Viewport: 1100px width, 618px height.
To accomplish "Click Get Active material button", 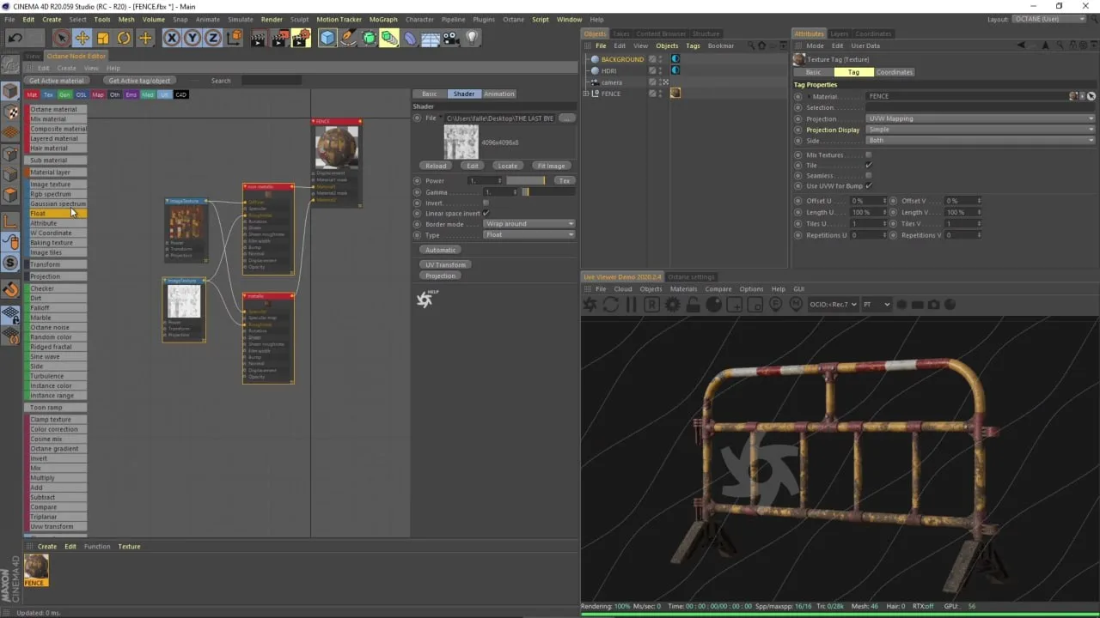I will (57, 81).
